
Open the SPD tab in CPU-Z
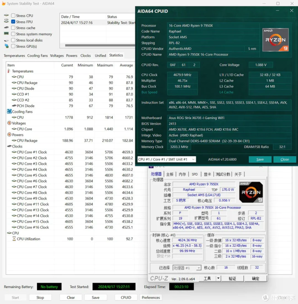tap(195, 174)
